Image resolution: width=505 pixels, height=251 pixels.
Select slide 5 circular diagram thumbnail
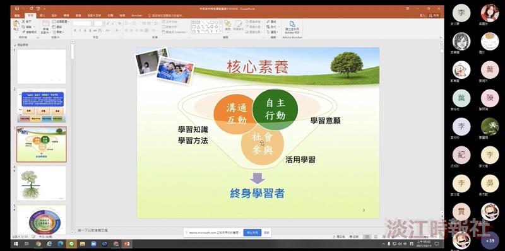pos(41,220)
